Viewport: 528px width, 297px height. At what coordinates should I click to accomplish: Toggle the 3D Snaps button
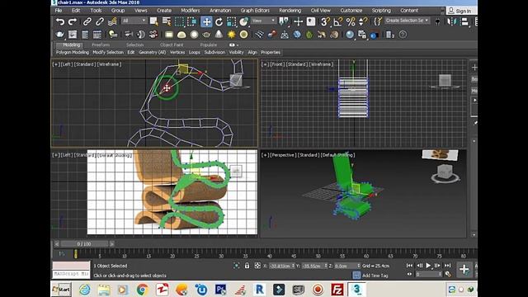click(x=325, y=22)
